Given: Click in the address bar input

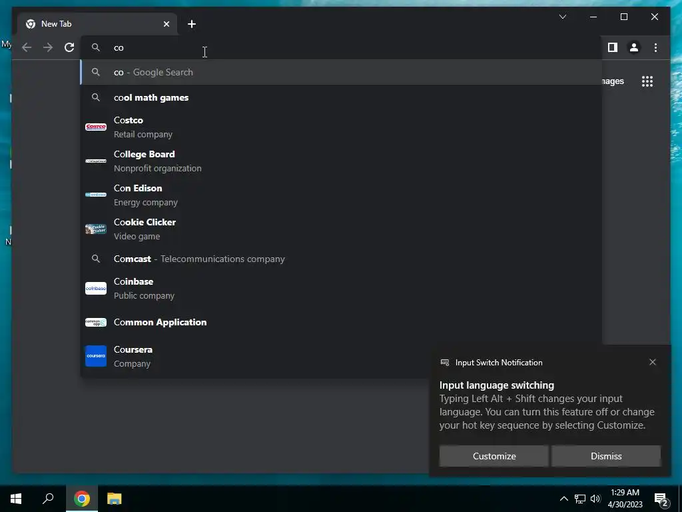Looking at the screenshot, I should point(342,47).
